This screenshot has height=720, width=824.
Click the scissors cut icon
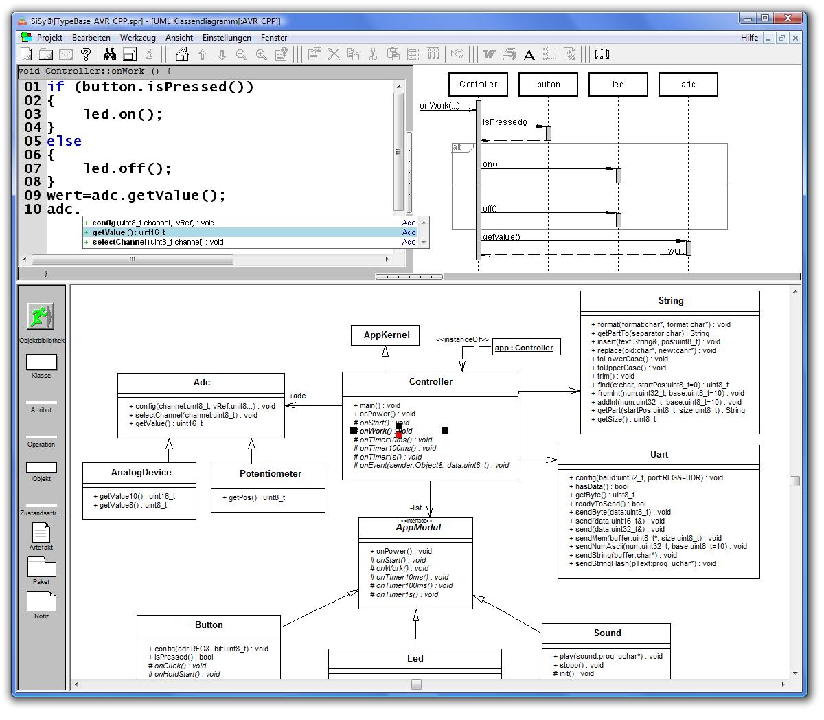pos(373,54)
